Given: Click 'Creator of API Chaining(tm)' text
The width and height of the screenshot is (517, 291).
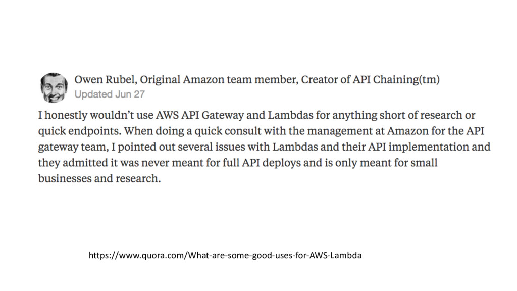Looking at the screenshot, I should 370,80.
